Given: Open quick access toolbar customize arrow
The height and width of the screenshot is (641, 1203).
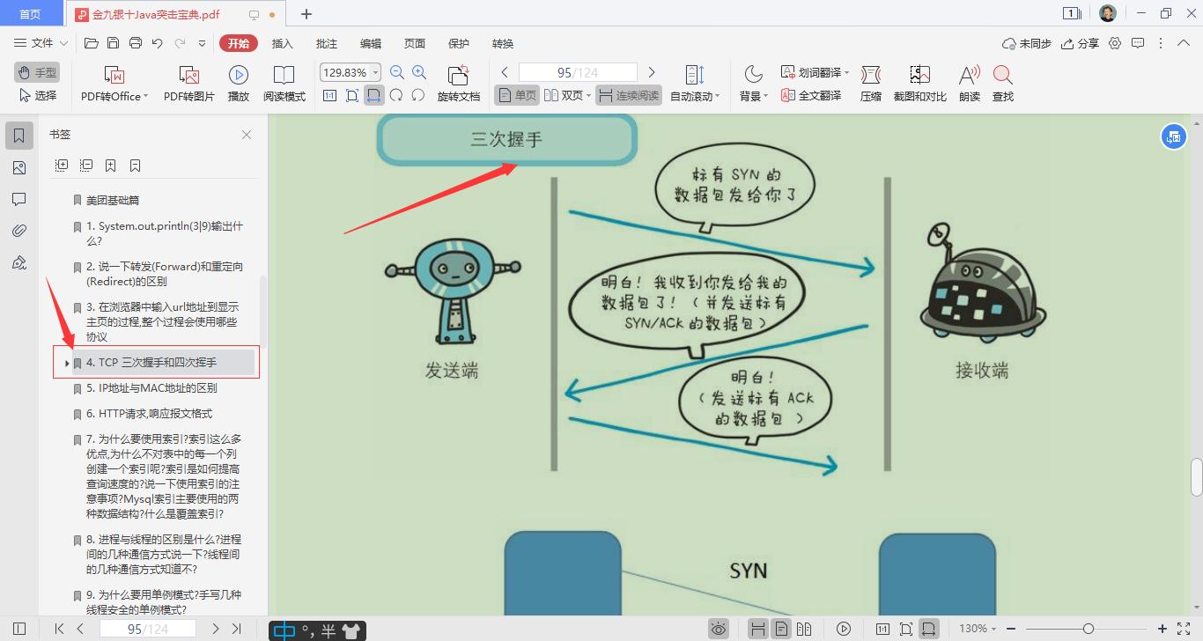Looking at the screenshot, I should pyautogui.click(x=202, y=43).
